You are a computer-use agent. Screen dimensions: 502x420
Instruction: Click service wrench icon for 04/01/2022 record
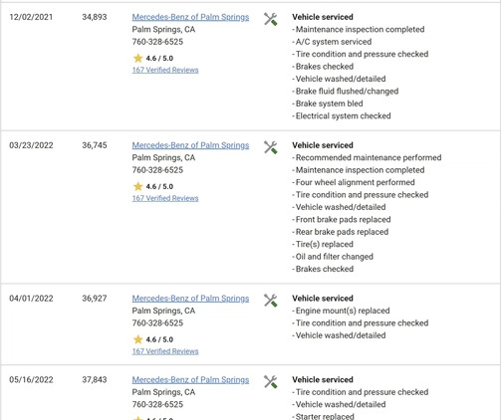pos(271,301)
